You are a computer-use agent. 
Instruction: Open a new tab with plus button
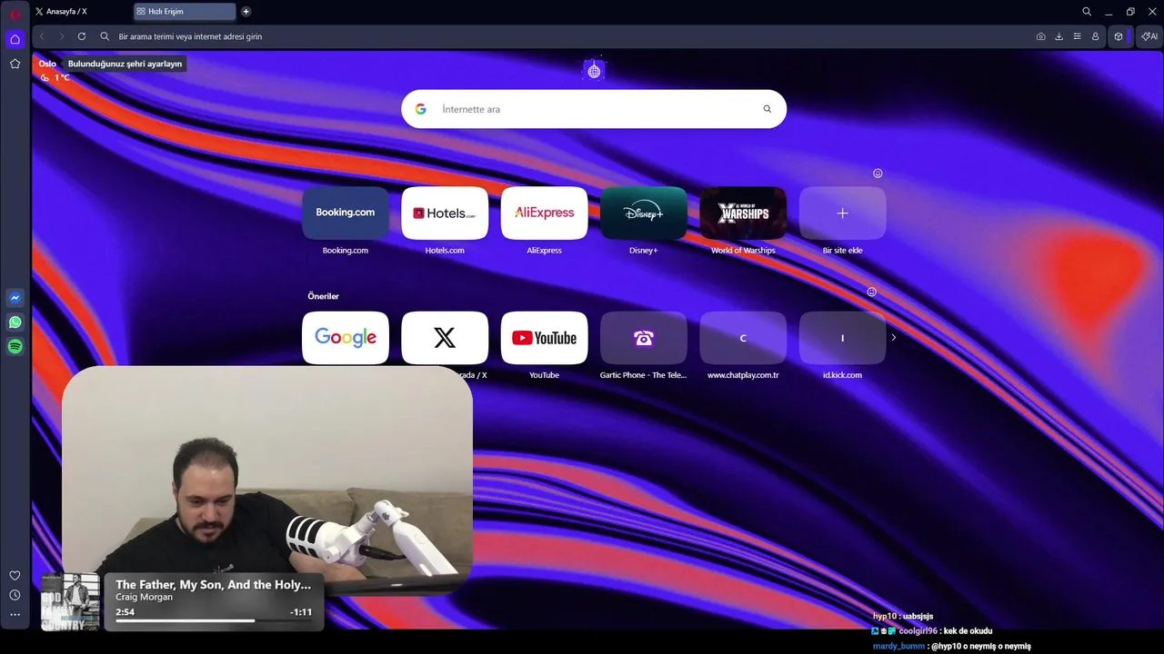(246, 12)
